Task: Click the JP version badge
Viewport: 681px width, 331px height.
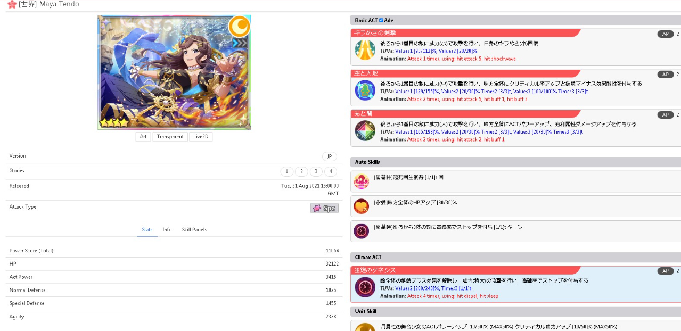Action: pyautogui.click(x=330, y=156)
